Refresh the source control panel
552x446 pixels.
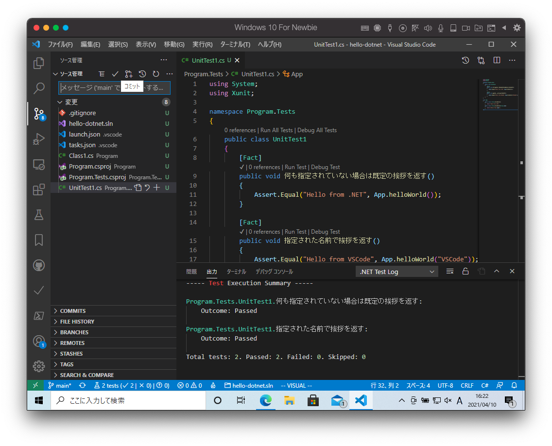[x=156, y=74]
